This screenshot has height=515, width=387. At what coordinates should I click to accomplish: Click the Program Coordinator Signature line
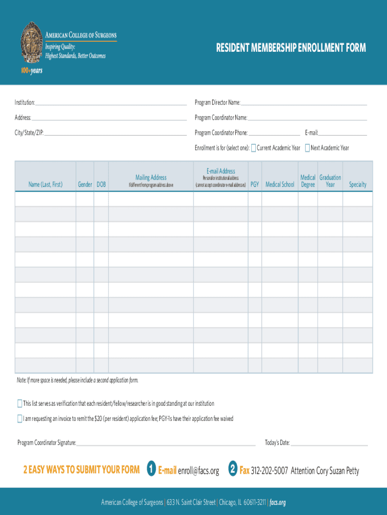pos(166,443)
